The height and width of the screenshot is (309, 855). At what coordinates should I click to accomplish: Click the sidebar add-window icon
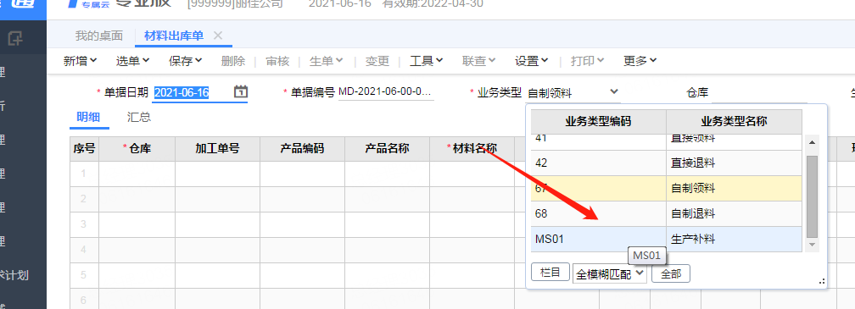pos(15,37)
